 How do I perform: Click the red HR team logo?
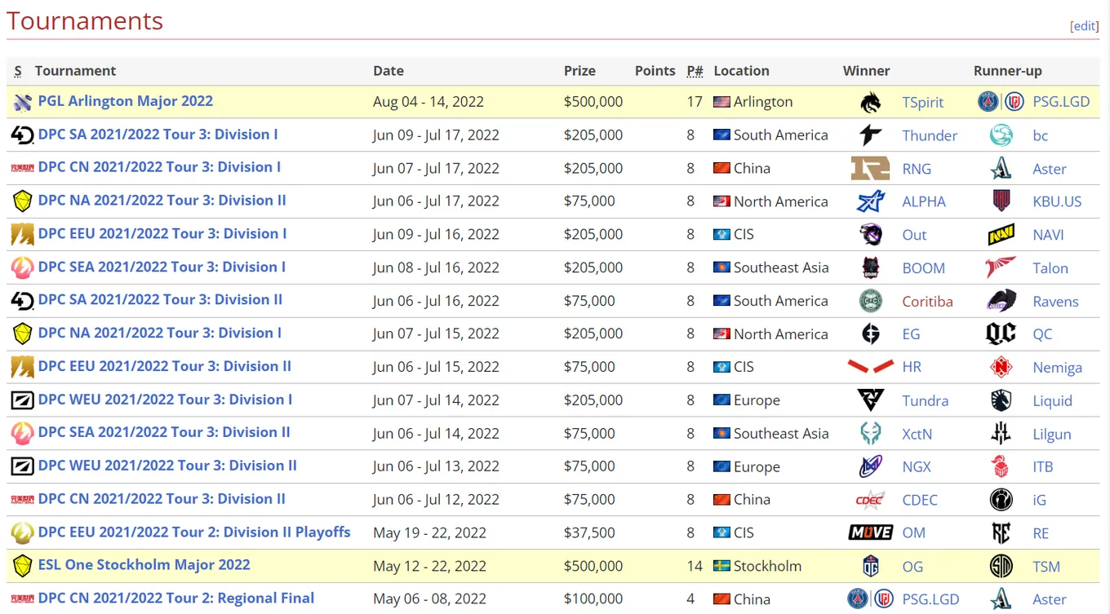[x=870, y=367]
